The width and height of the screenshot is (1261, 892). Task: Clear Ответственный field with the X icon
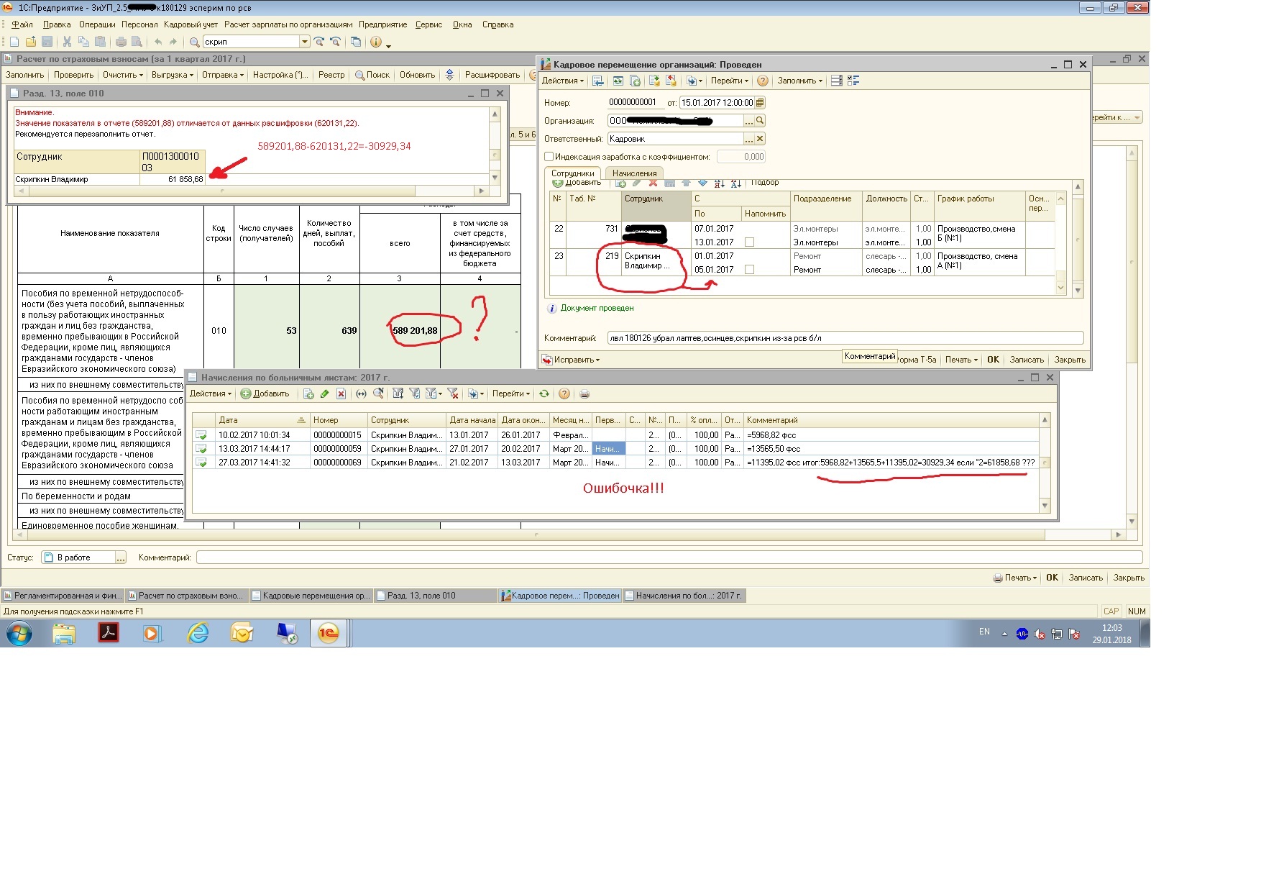coord(760,139)
